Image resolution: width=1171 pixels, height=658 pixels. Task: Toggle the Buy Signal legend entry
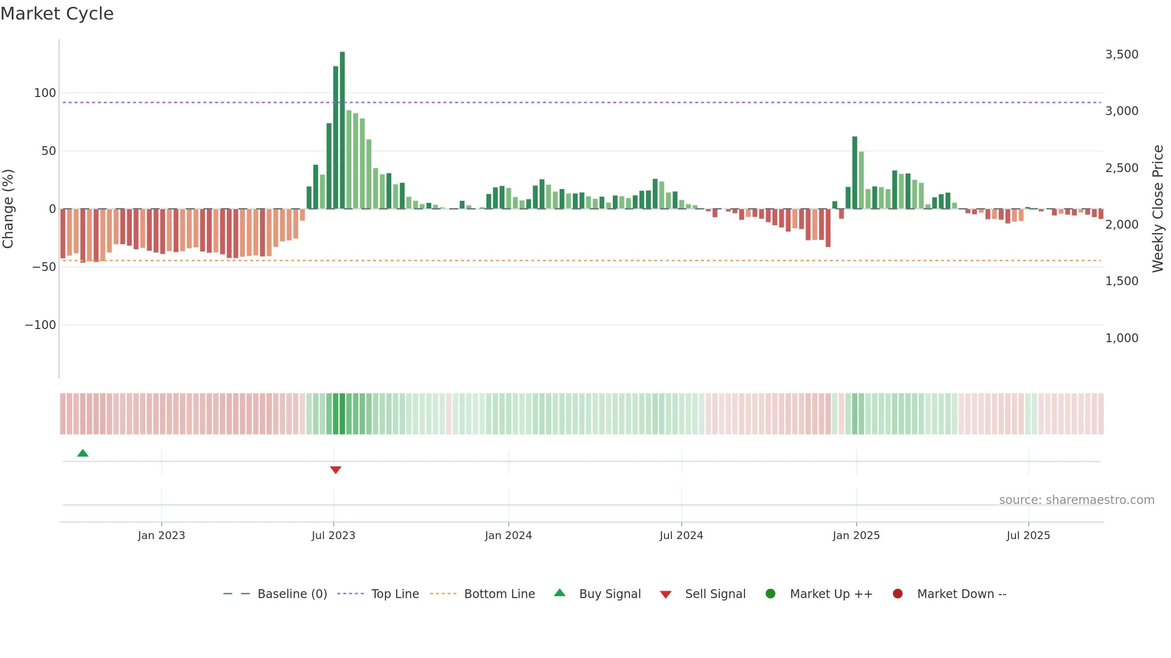pyautogui.click(x=598, y=594)
